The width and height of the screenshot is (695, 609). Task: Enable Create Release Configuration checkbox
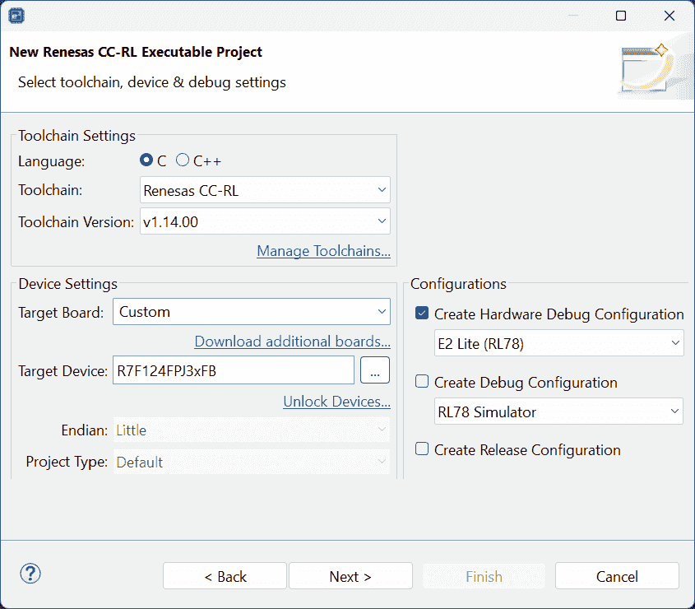click(423, 449)
